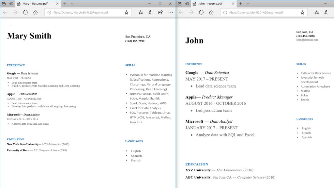Viewport: 334px width, 188px height.
Task: Go to home page in John window
Action: [x=211, y=13]
